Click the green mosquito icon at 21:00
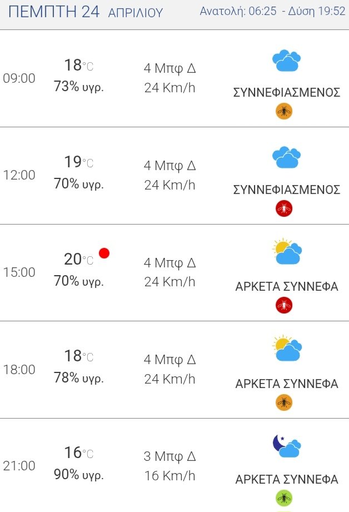349x512 pixels. pyautogui.click(x=284, y=498)
